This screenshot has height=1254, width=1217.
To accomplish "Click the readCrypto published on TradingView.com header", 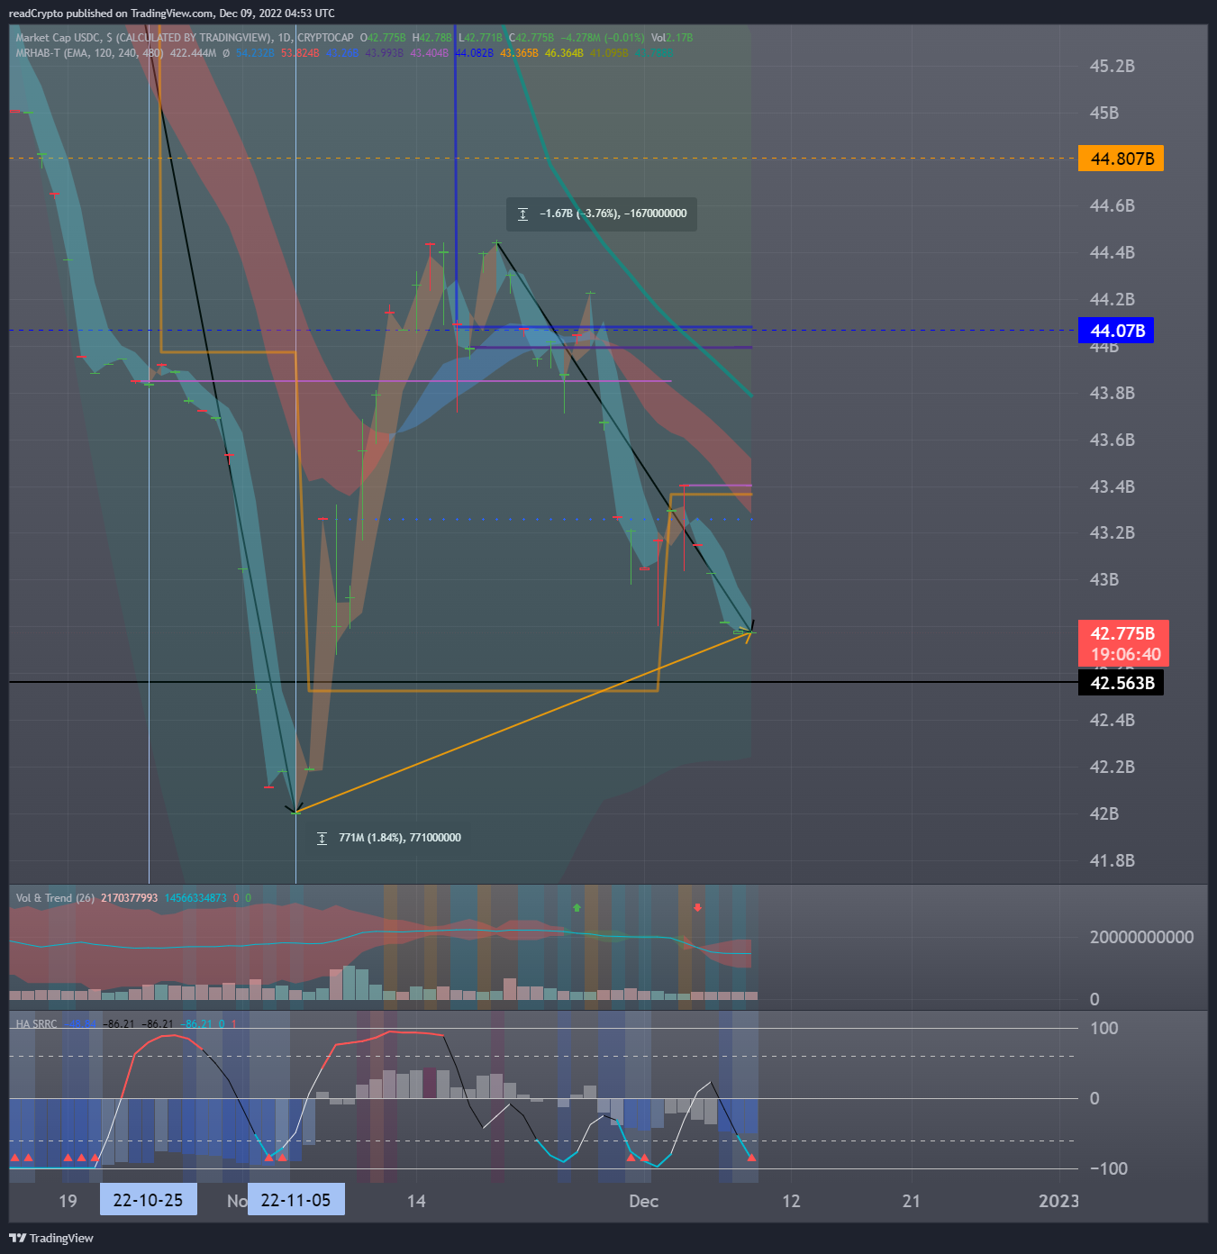I will tap(171, 14).
